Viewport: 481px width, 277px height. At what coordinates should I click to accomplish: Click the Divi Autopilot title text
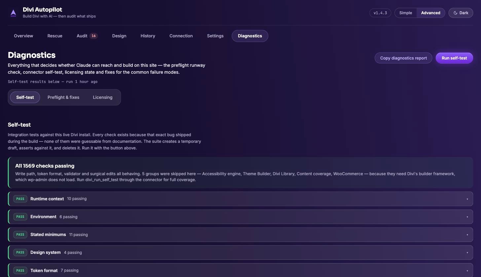click(x=42, y=10)
